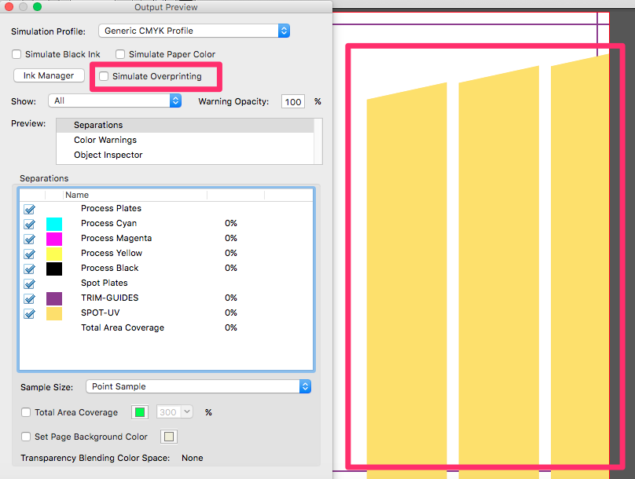Hide the Process Magenta plate
The width and height of the screenshot is (635, 479).
[x=29, y=239]
